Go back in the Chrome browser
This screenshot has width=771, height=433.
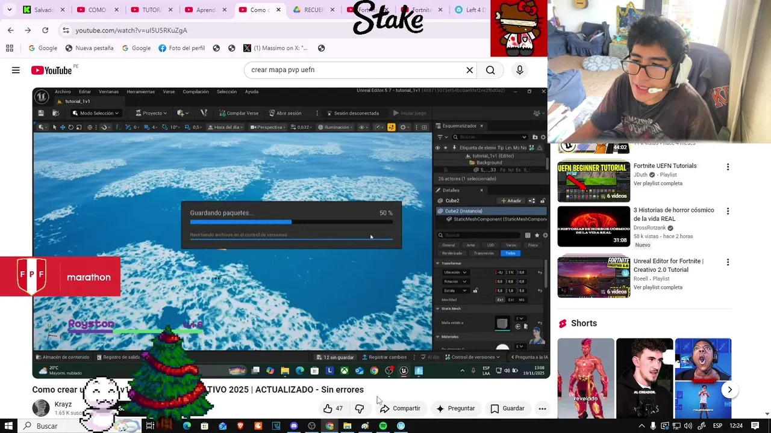click(x=10, y=30)
